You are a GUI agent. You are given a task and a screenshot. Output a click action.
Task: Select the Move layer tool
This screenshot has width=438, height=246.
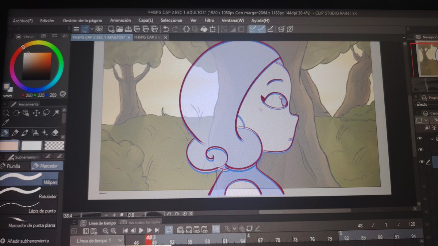36,113
